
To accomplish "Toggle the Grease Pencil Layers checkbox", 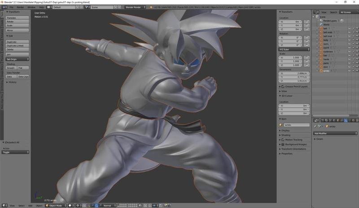I will 283,86.
